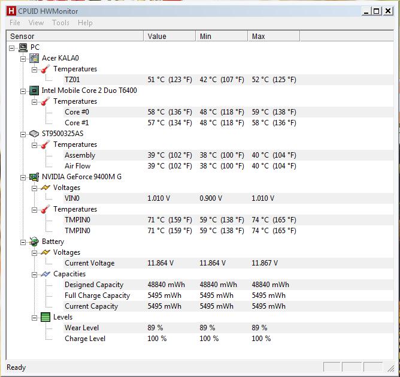This screenshot has height=377, width=400.
Task: Click the PC computer icon
Action: click(x=23, y=47)
